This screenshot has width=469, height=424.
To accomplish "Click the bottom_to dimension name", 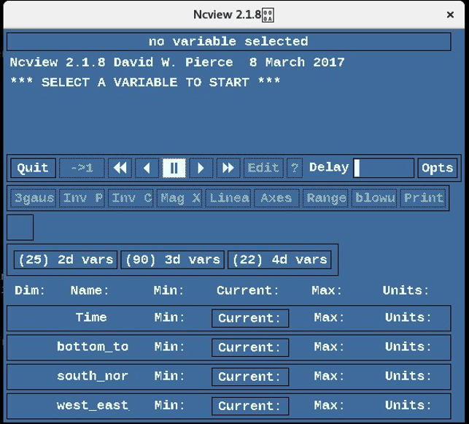I will pos(93,347).
